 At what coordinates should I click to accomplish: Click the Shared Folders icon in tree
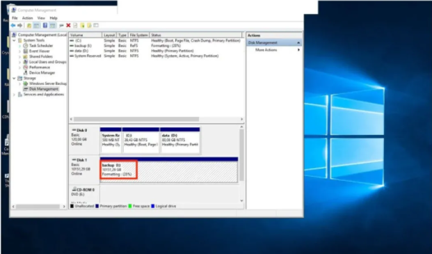(x=26, y=56)
